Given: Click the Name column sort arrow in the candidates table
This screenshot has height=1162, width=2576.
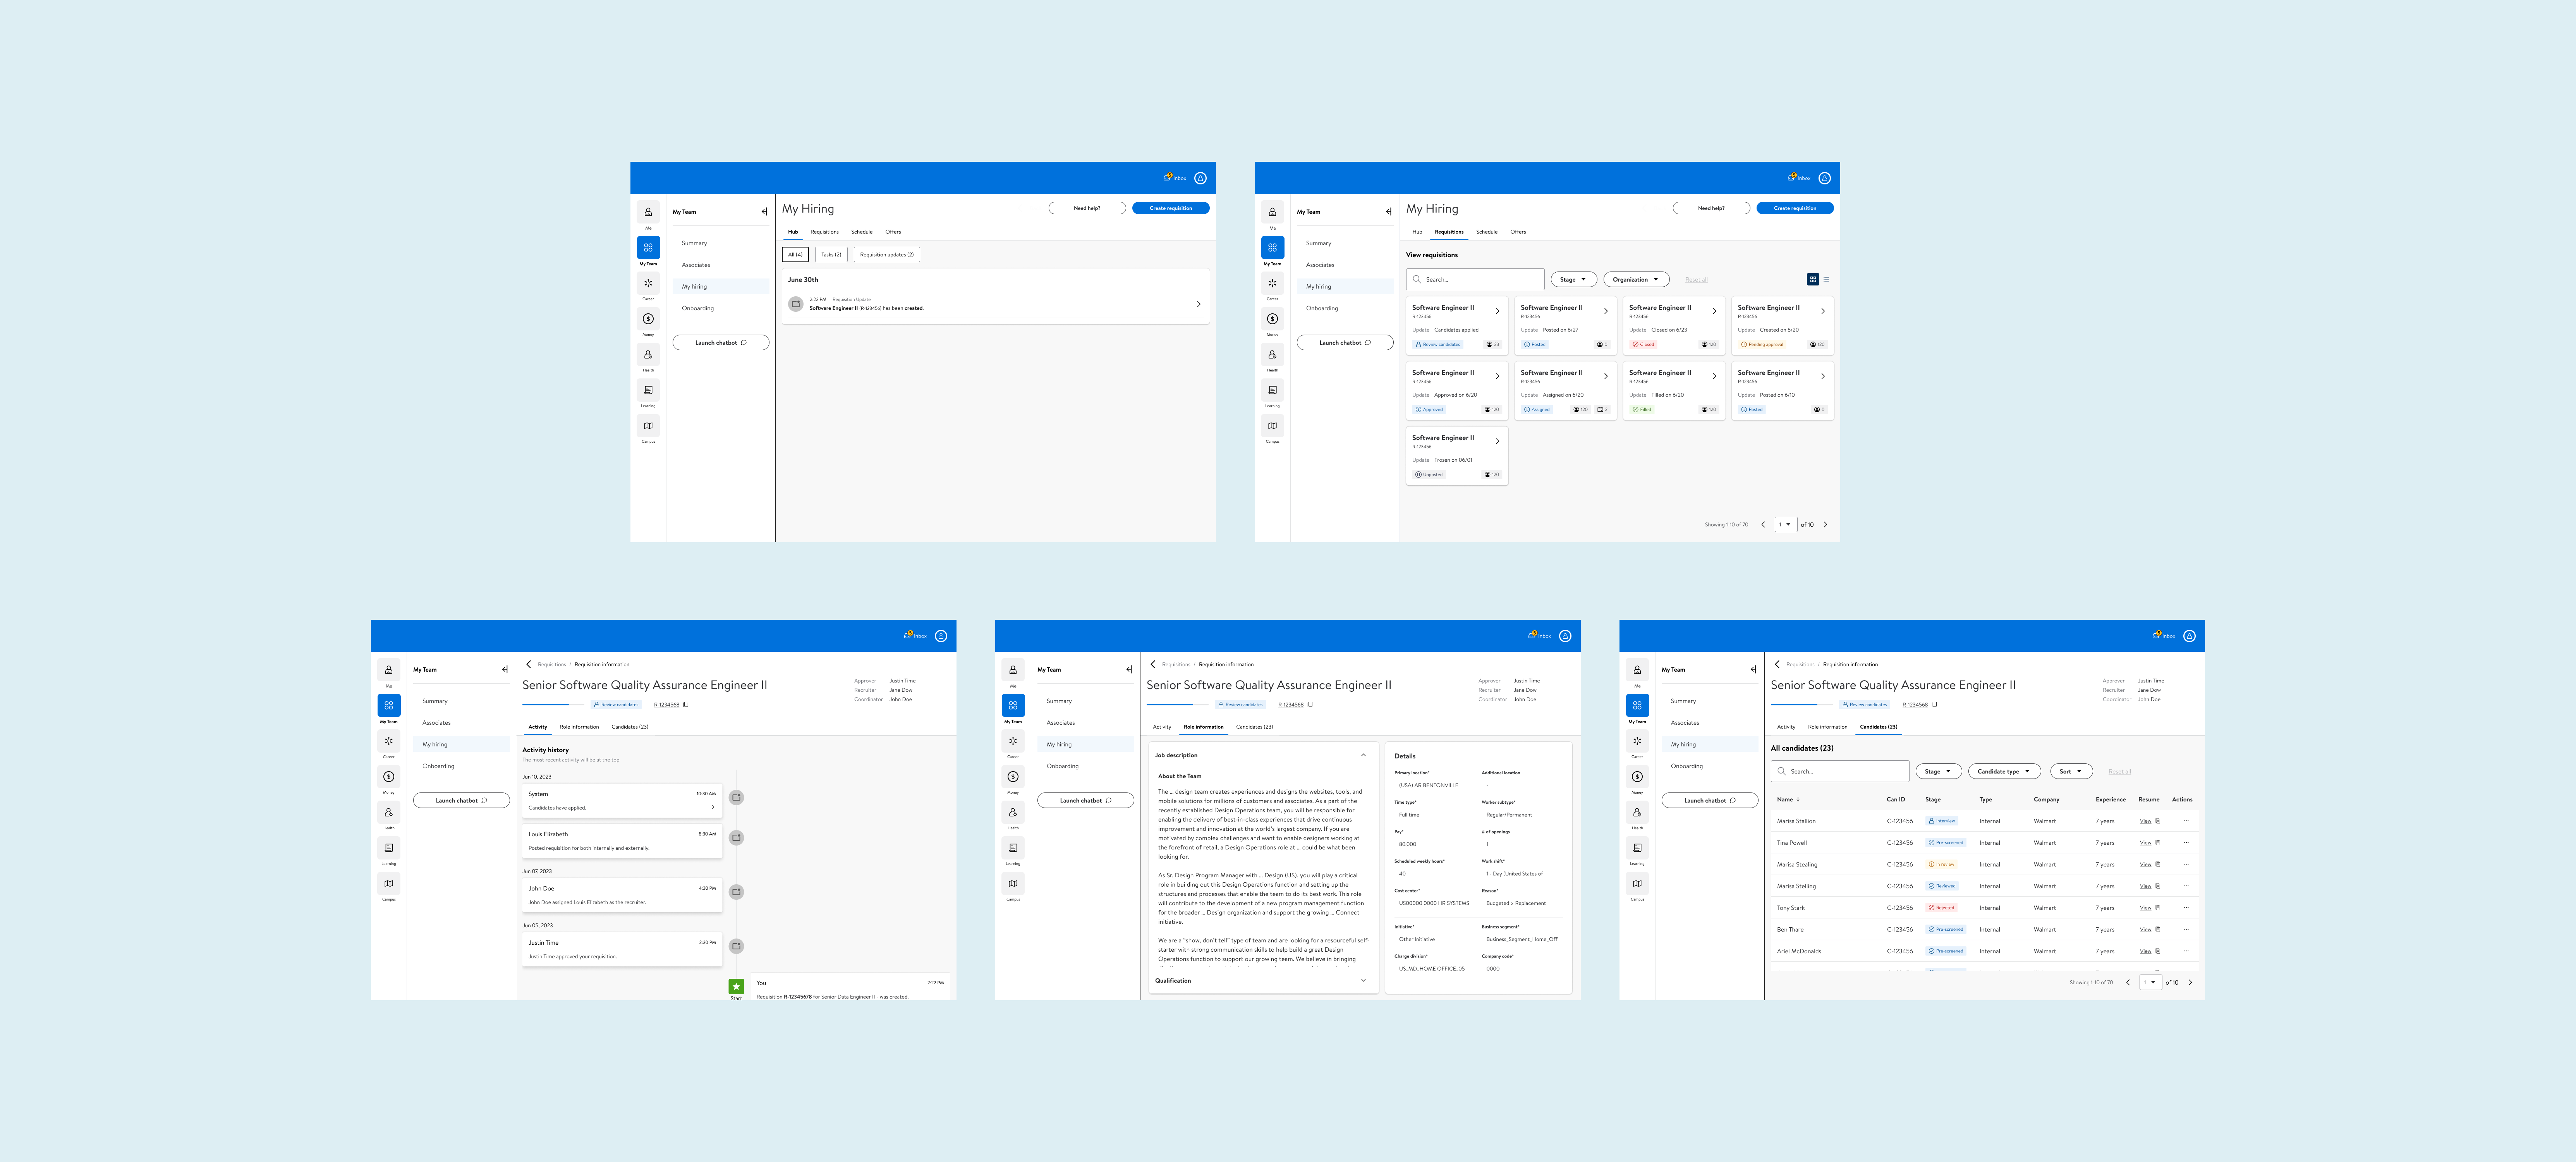Looking at the screenshot, I should tap(1798, 800).
